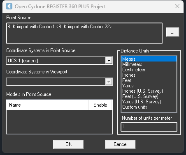Select Centimeters in Distance Units list

149,70
